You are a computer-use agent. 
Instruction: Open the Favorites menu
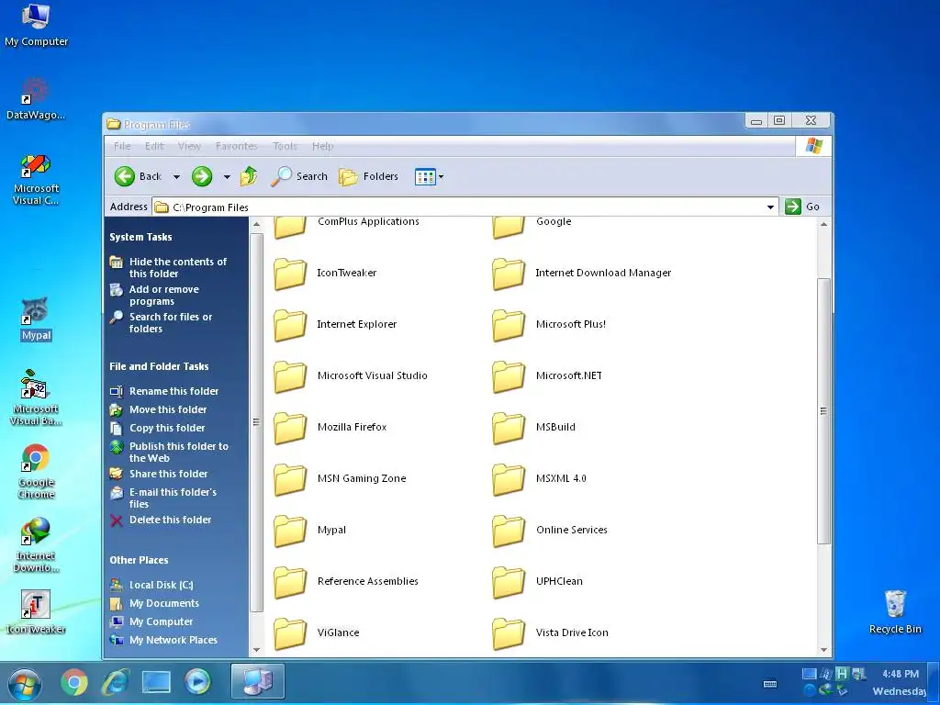coord(236,146)
